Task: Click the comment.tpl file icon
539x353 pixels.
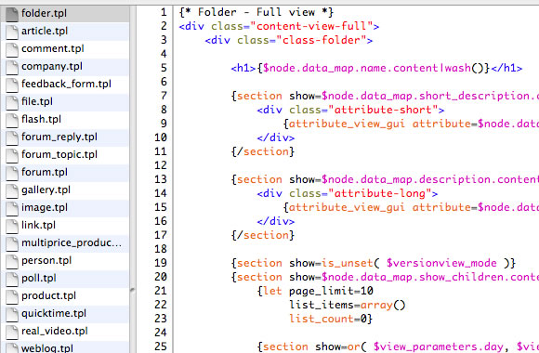Action: tap(12, 49)
